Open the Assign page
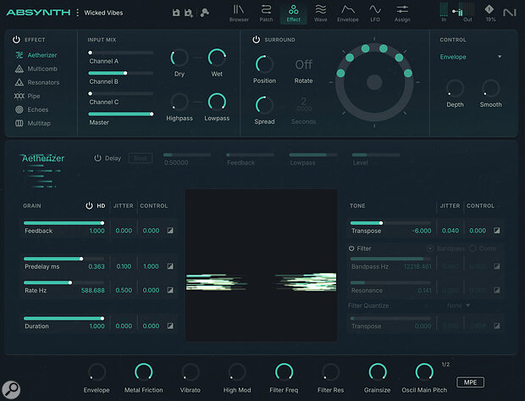525x401 pixels. pos(402,14)
